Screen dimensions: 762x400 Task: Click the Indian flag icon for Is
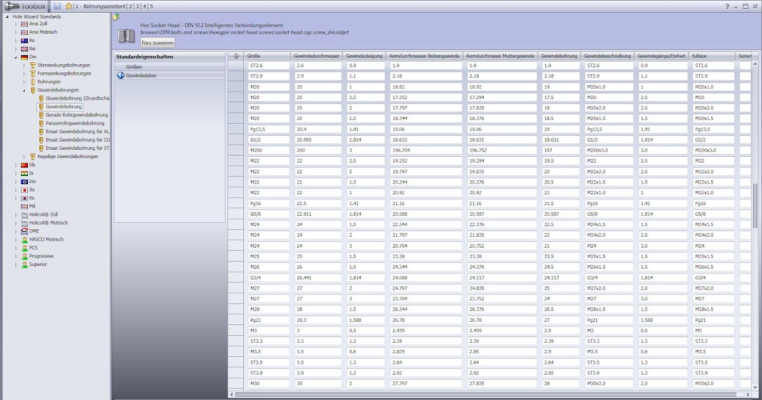click(24, 173)
